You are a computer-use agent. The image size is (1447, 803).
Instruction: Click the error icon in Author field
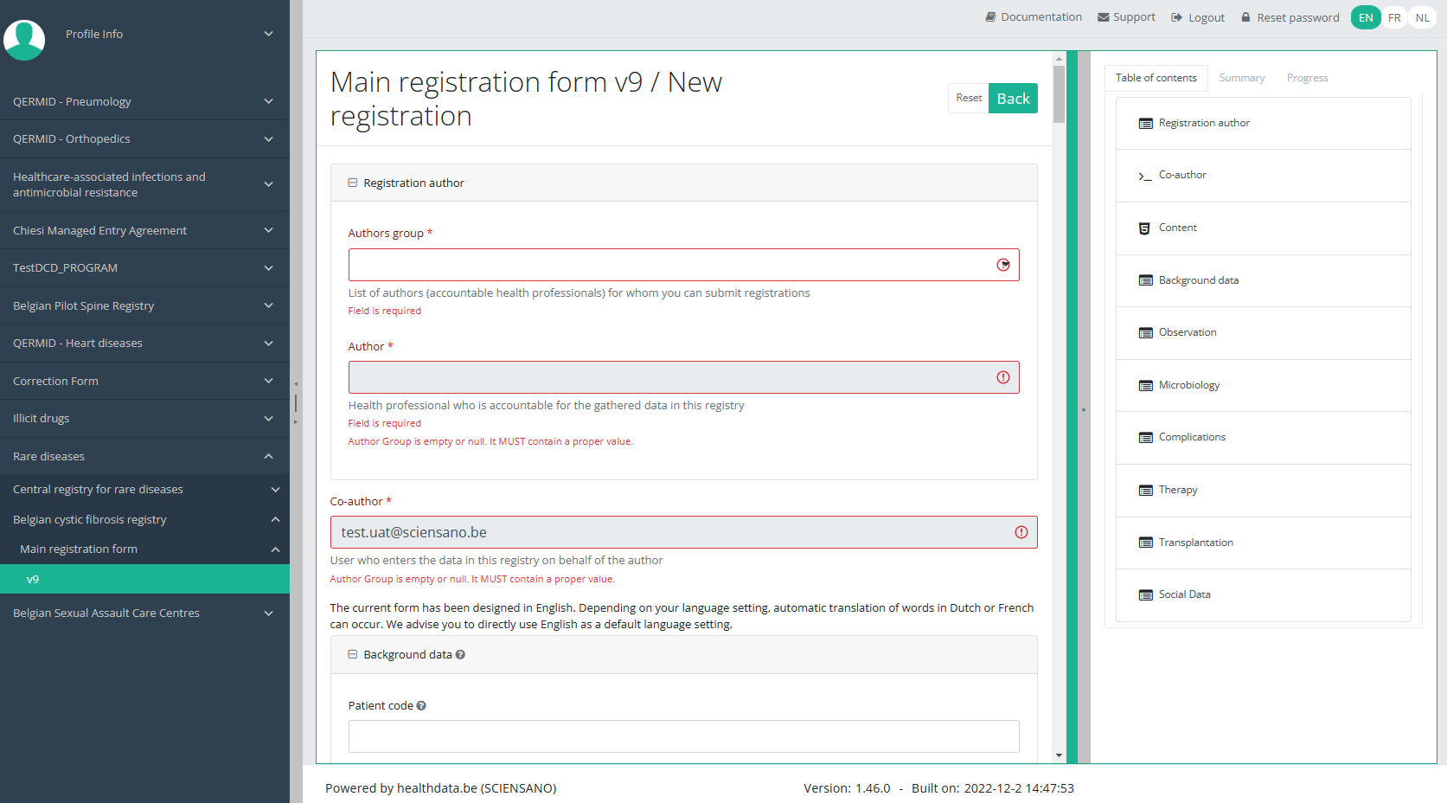[1002, 377]
